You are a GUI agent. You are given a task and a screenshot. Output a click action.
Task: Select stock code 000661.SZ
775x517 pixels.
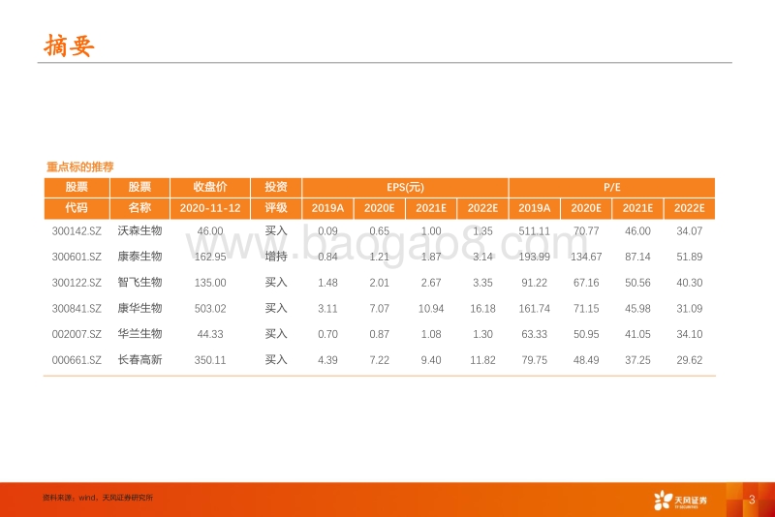click(x=77, y=360)
